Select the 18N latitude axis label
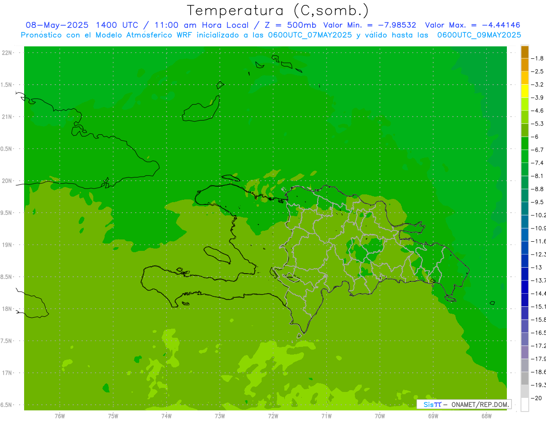The image size is (546, 422). pyautogui.click(x=7, y=309)
